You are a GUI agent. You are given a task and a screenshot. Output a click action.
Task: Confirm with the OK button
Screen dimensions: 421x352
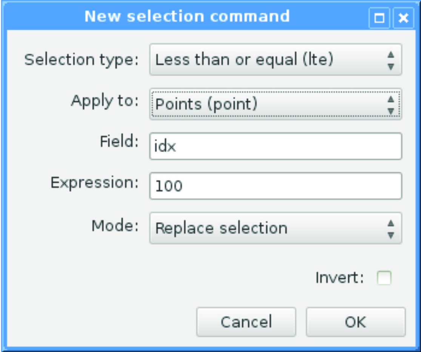point(355,322)
